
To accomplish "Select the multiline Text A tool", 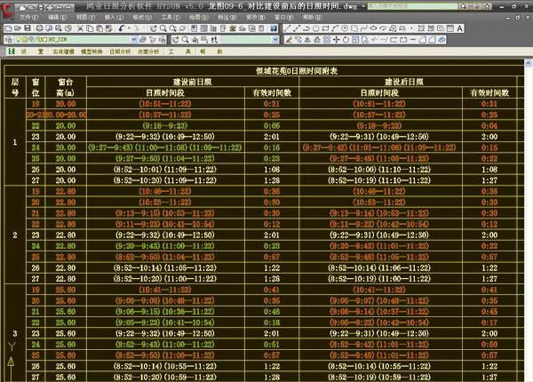I will pyautogui.click(x=459, y=28).
